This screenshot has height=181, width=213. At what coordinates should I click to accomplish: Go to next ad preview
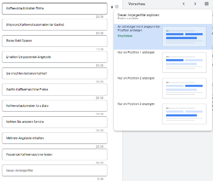195,4
